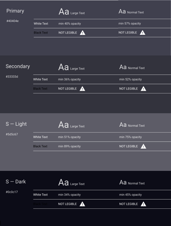The image size is (171, 226).
Task: Click the #5d5c67 hex code
Action: (12, 134)
